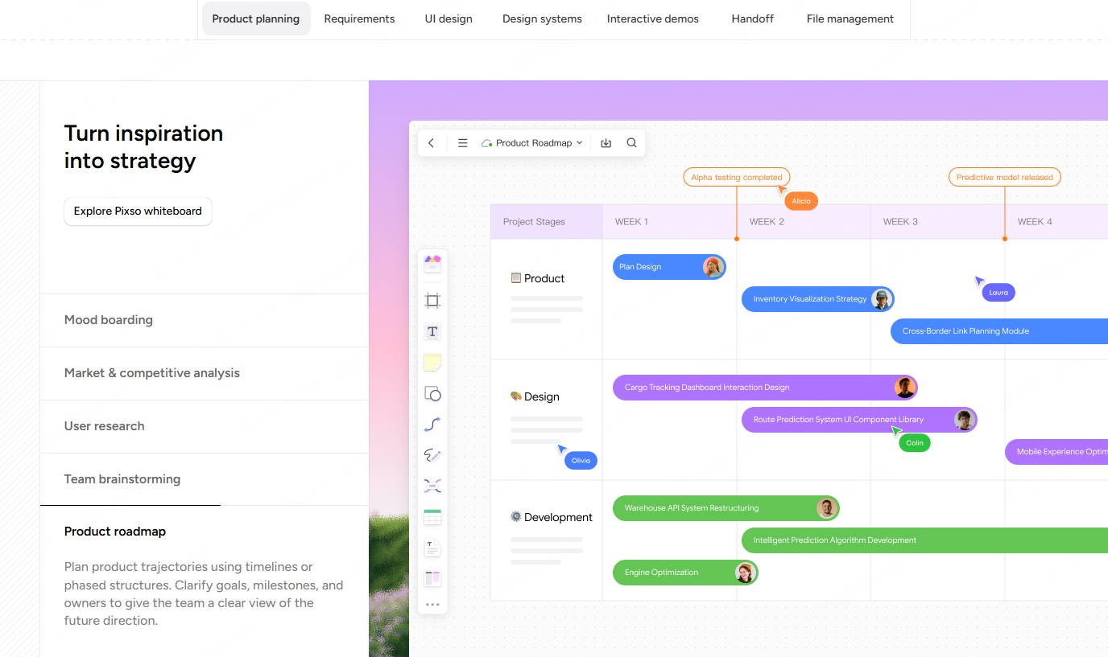
Task: Select the Kanban layout tool
Action: click(432, 578)
